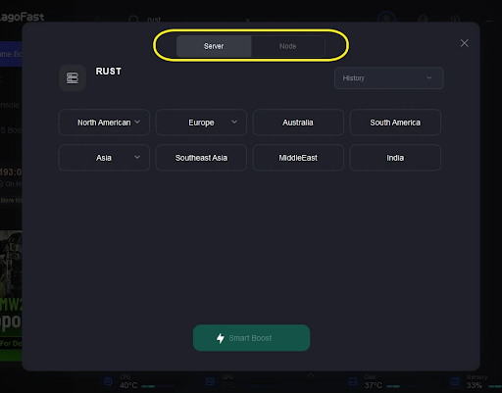This screenshot has height=393, width=502.
Task: Choose the Southeast Asia server region
Action: click(x=201, y=158)
